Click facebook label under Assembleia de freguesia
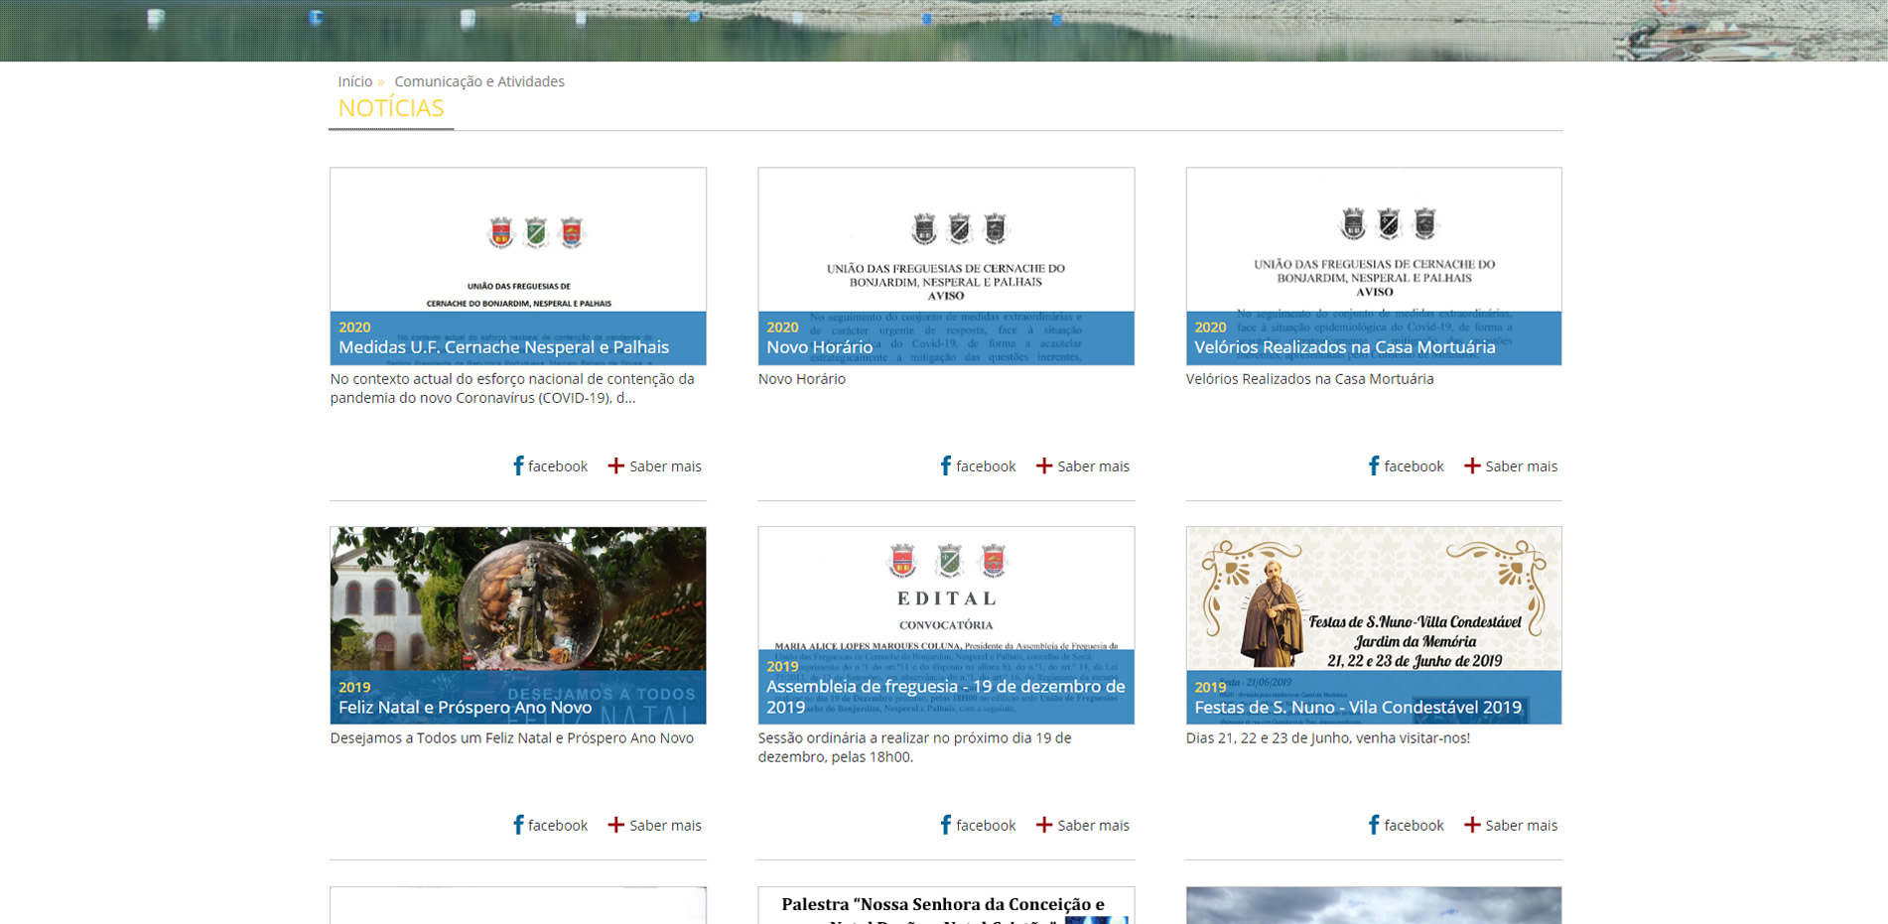Screen dimensions: 1888x924 [986, 826]
